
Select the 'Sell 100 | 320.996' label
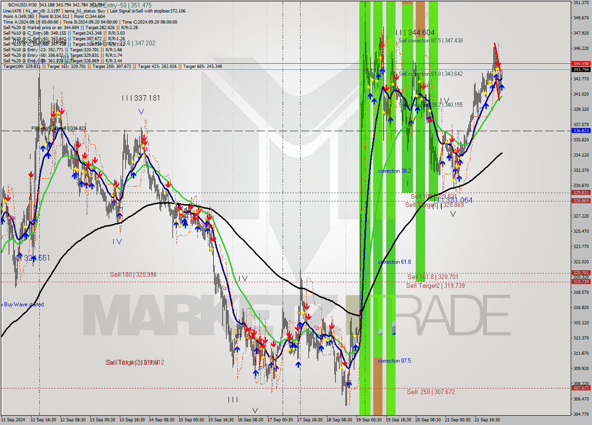tap(133, 274)
